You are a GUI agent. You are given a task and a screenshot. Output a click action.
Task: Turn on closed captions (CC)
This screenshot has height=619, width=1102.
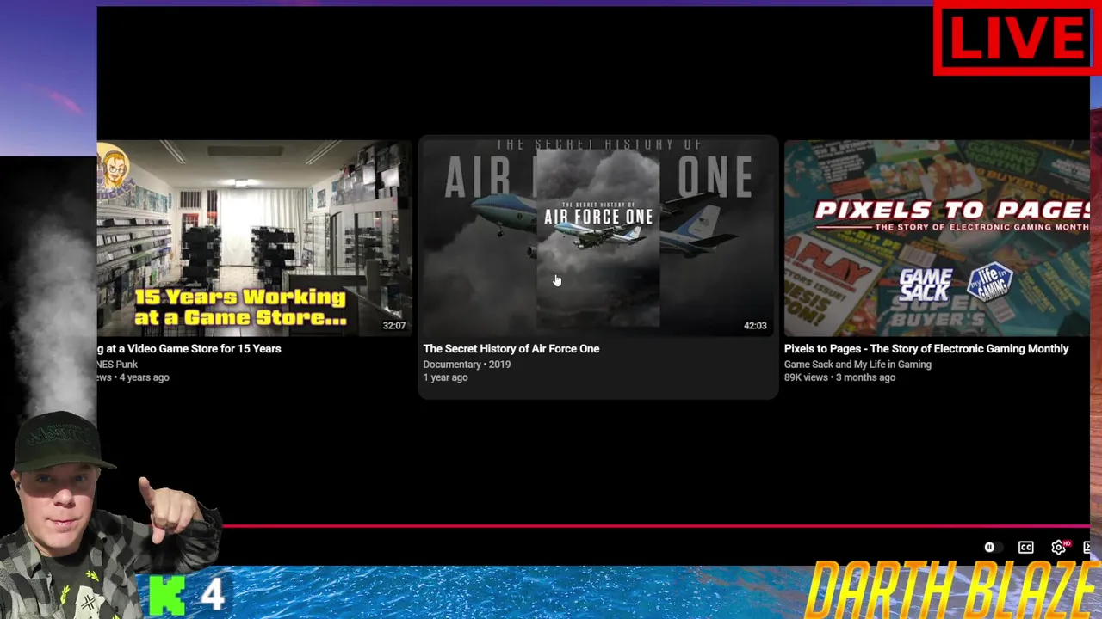[1026, 548]
